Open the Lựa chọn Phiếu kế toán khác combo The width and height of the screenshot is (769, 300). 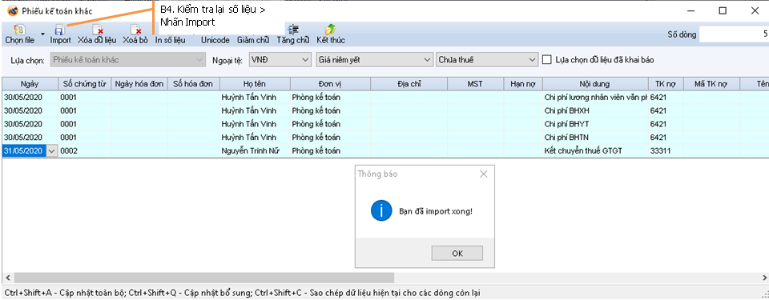click(128, 60)
